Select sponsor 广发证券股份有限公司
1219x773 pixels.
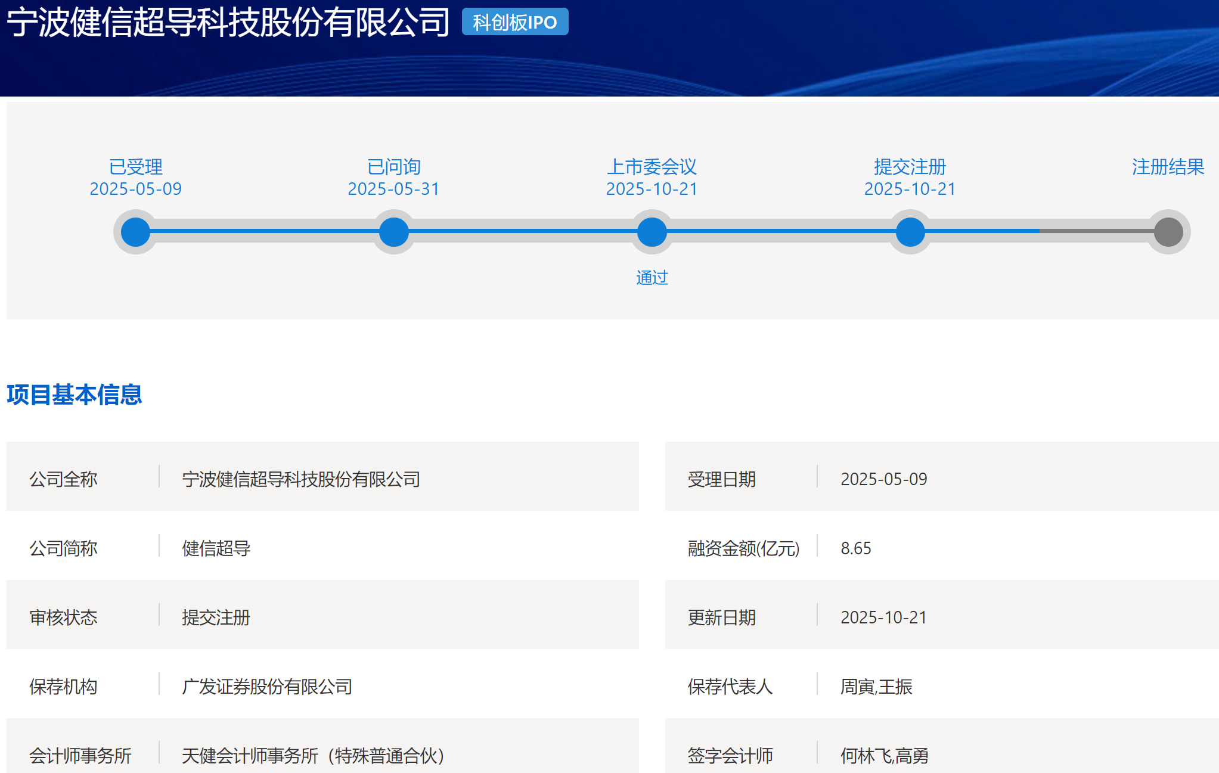tap(267, 687)
